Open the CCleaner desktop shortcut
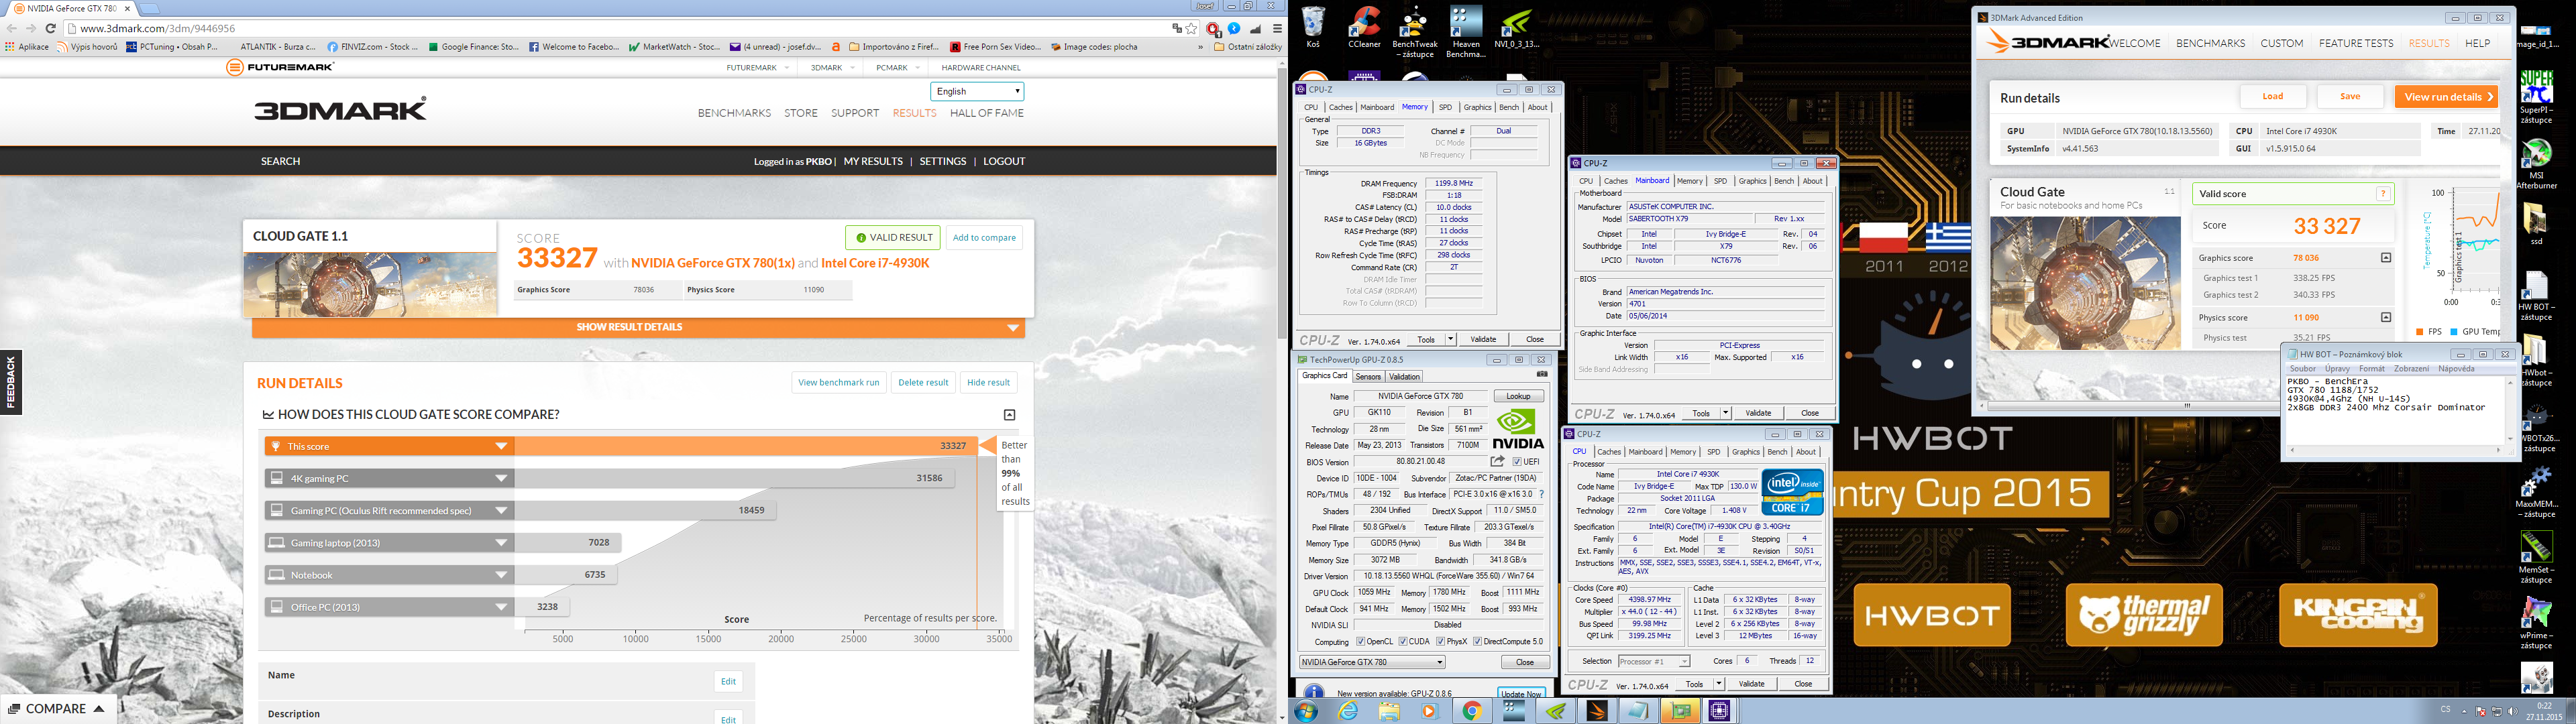Image resolution: width=2576 pixels, height=724 pixels. point(1364,27)
